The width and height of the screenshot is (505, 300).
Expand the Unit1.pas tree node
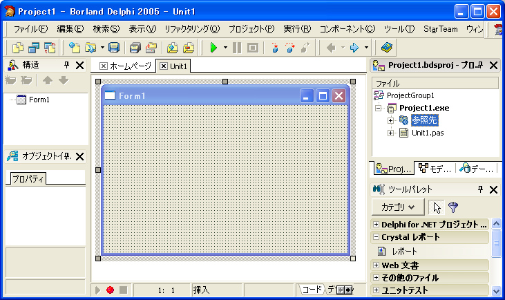click(390, 133)
